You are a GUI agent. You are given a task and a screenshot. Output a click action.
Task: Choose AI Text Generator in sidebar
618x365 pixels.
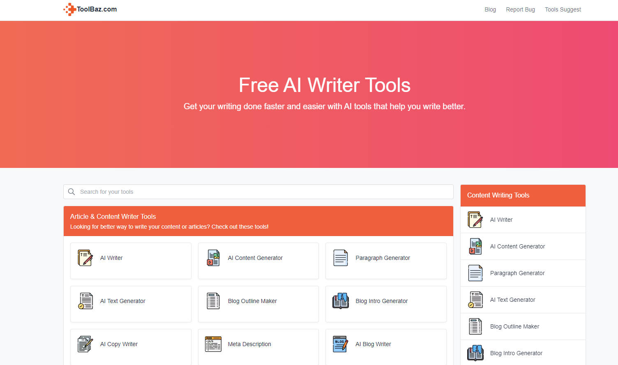pyautogui.click(x=512, y=300)
